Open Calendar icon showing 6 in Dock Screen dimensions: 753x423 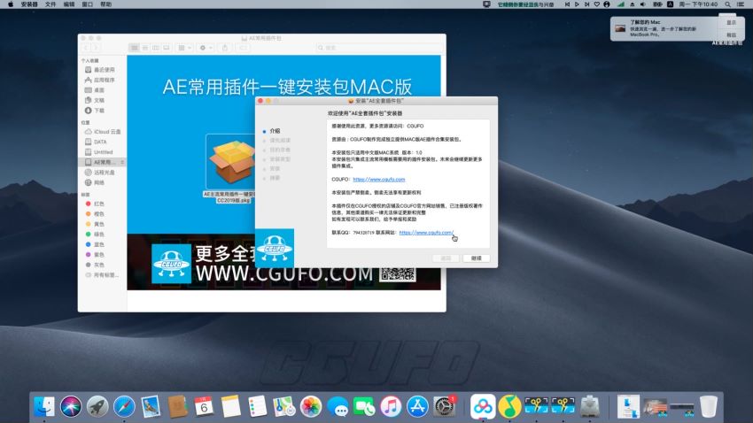[x=204, y=406]
